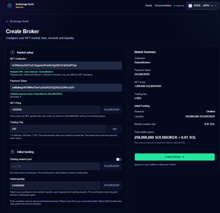
Task: Click the Trading Fee input field
Action: coord(58,129)
